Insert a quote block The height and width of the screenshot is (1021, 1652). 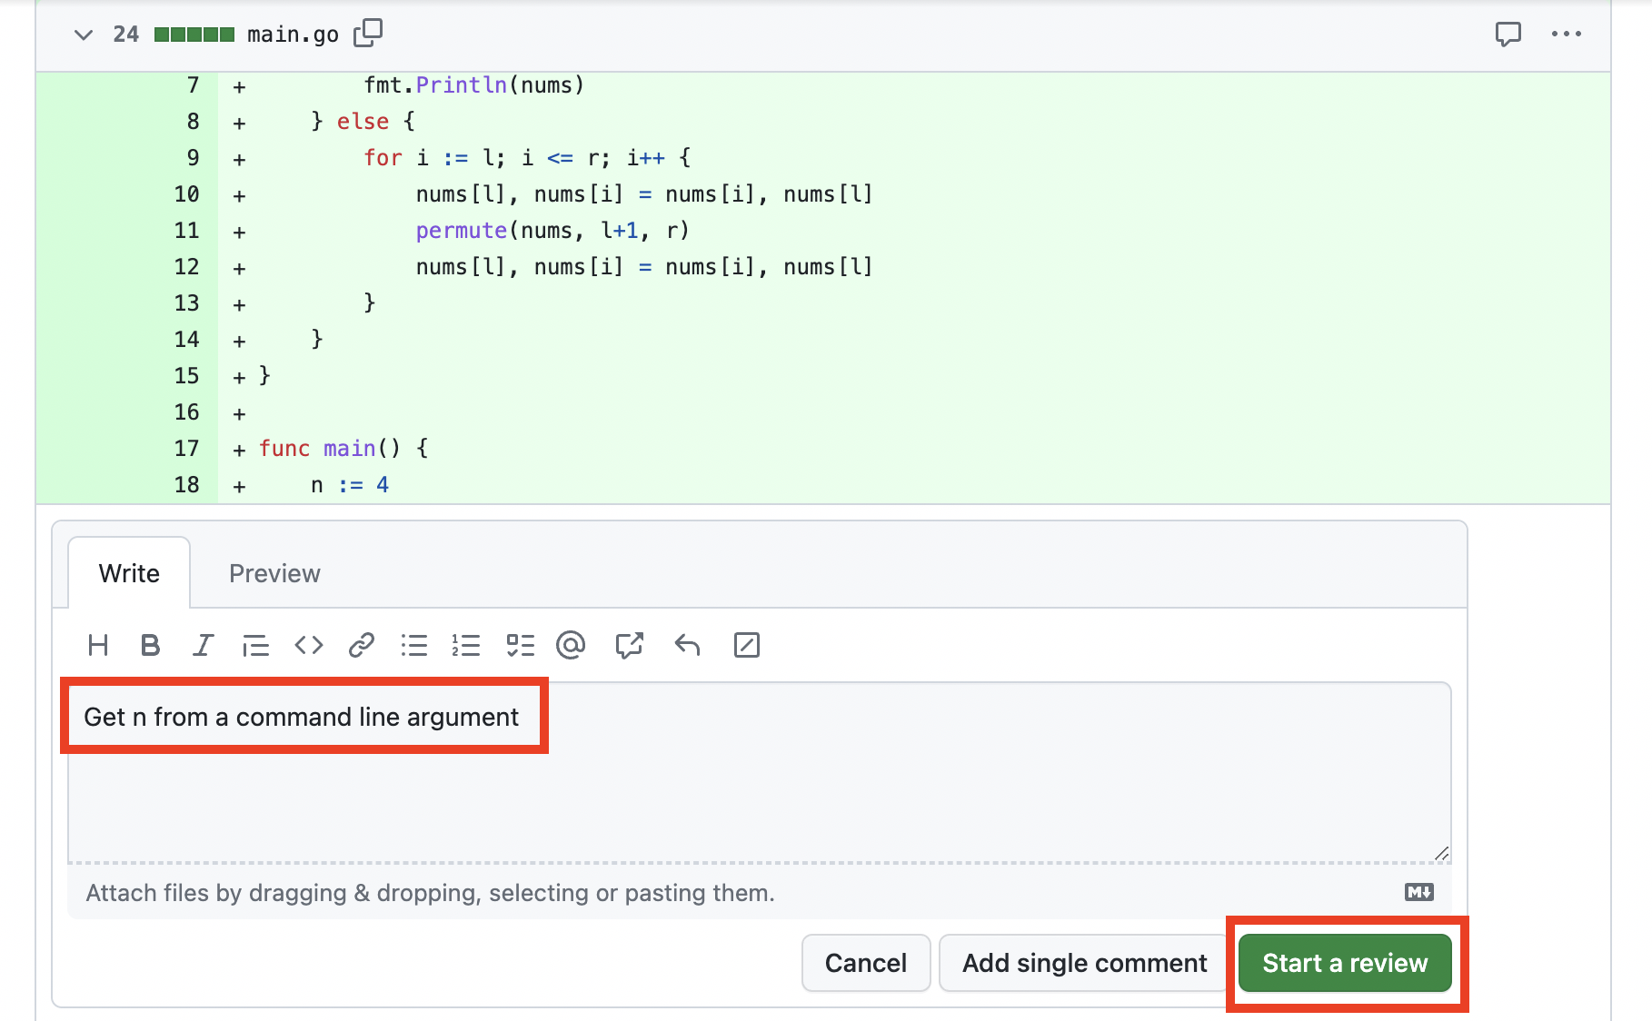click(x=255, y=645)
